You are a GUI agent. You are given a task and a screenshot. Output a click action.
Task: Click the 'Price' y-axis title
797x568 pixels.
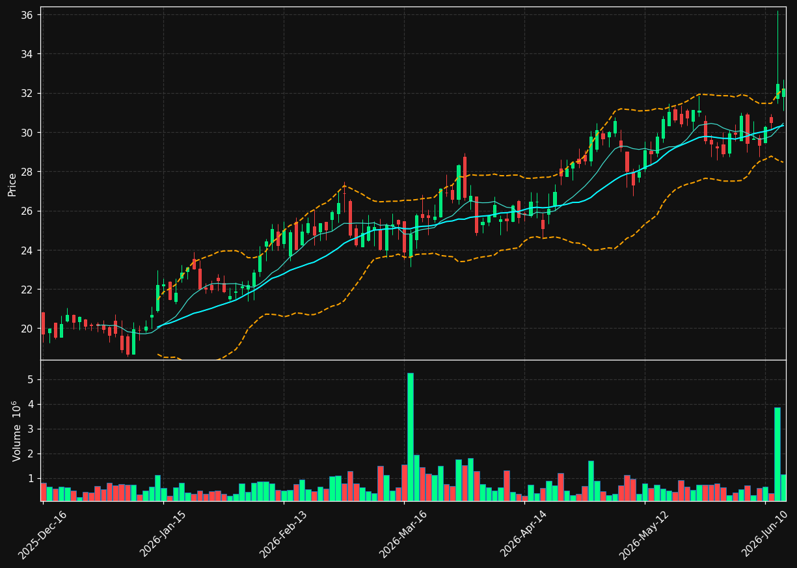pyautogui.click(x=12, y=184)
